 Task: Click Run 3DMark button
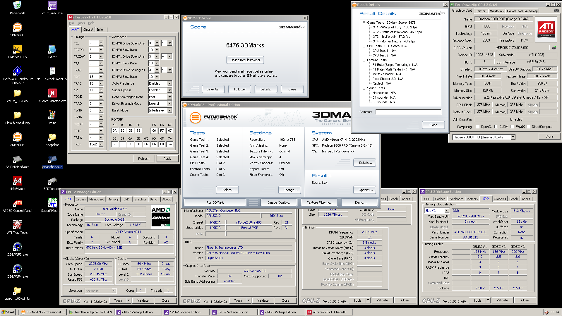point(215,202)
